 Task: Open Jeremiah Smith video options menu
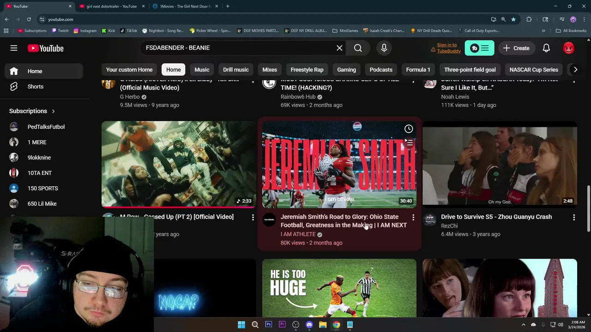click(x=413, y=217)
